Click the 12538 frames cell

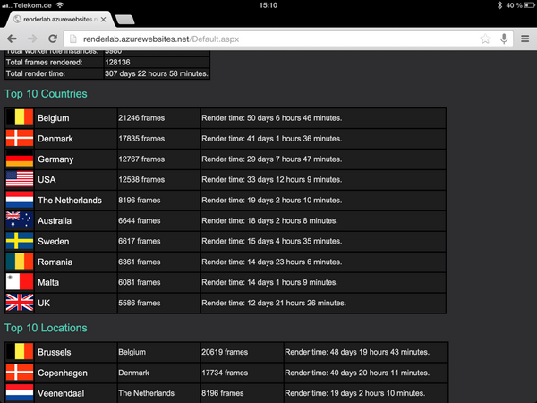tap(159, 180)
